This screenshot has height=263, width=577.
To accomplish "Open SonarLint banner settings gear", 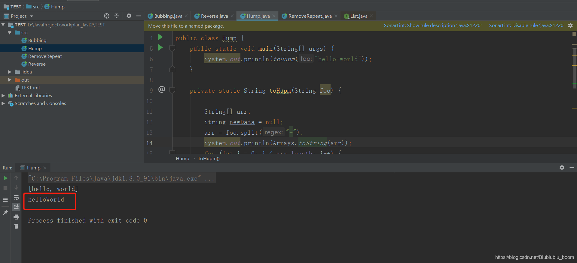I will [570, 25].
